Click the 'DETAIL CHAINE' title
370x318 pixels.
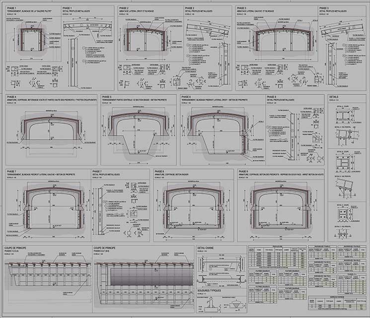pyautogui.click(x=205, y=248)
